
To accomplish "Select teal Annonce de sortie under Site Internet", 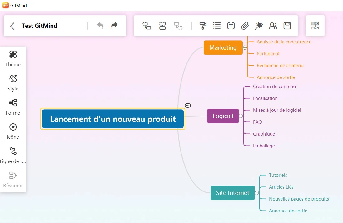I will 288,211.
